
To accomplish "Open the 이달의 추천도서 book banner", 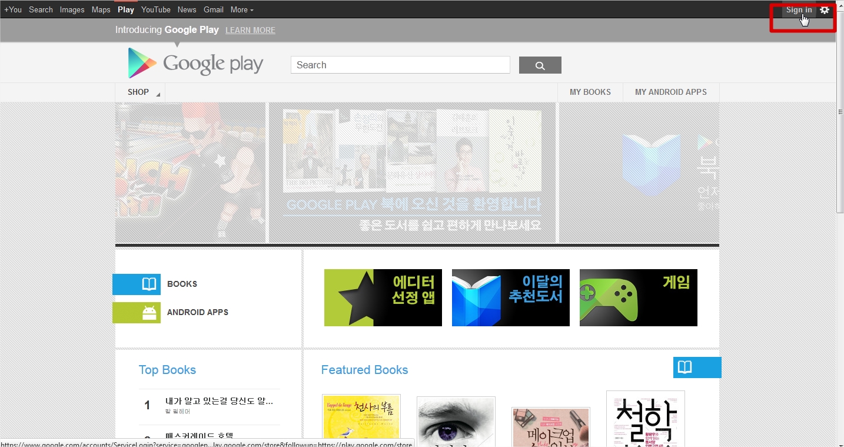I will point(511,297).
